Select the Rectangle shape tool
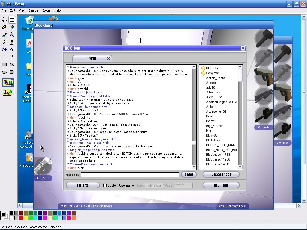 pos(4,64)
